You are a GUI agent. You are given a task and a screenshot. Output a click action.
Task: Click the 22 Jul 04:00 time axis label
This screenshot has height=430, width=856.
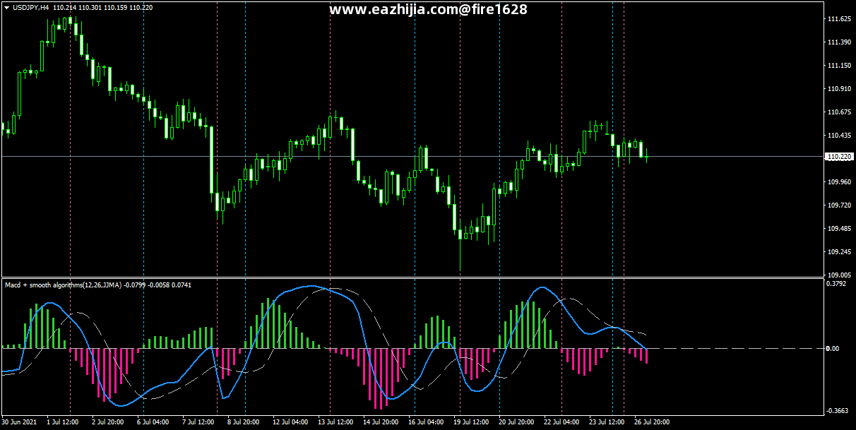pyautogui.click(x=561, y=422)
